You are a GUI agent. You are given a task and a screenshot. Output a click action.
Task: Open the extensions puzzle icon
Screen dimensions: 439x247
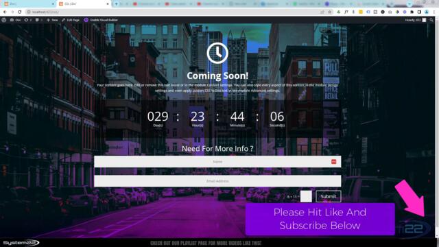(412, 12)
